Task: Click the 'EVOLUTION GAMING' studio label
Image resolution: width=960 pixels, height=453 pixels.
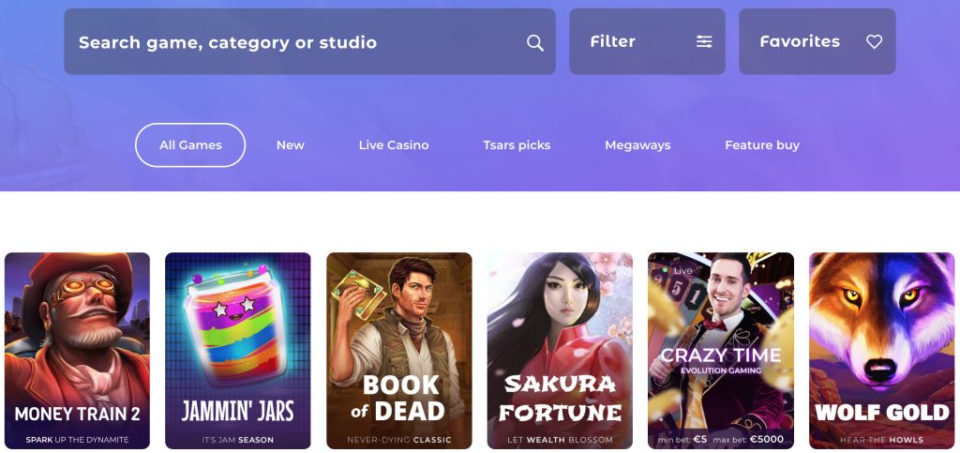Action: [721, 370]
